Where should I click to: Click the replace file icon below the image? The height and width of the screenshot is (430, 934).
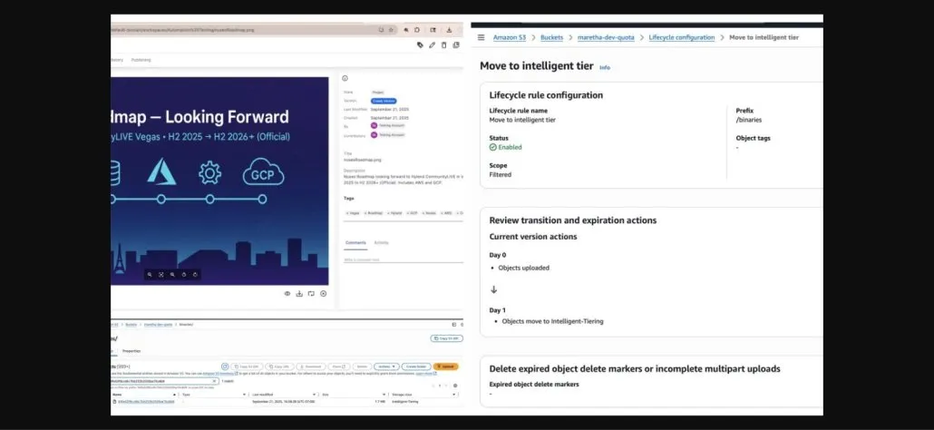311,294
